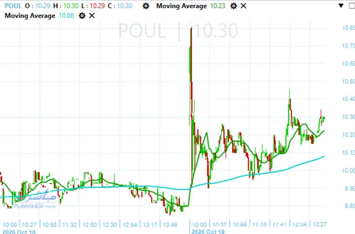Open settings for Moving Average 10.23

tap(234, 6)
